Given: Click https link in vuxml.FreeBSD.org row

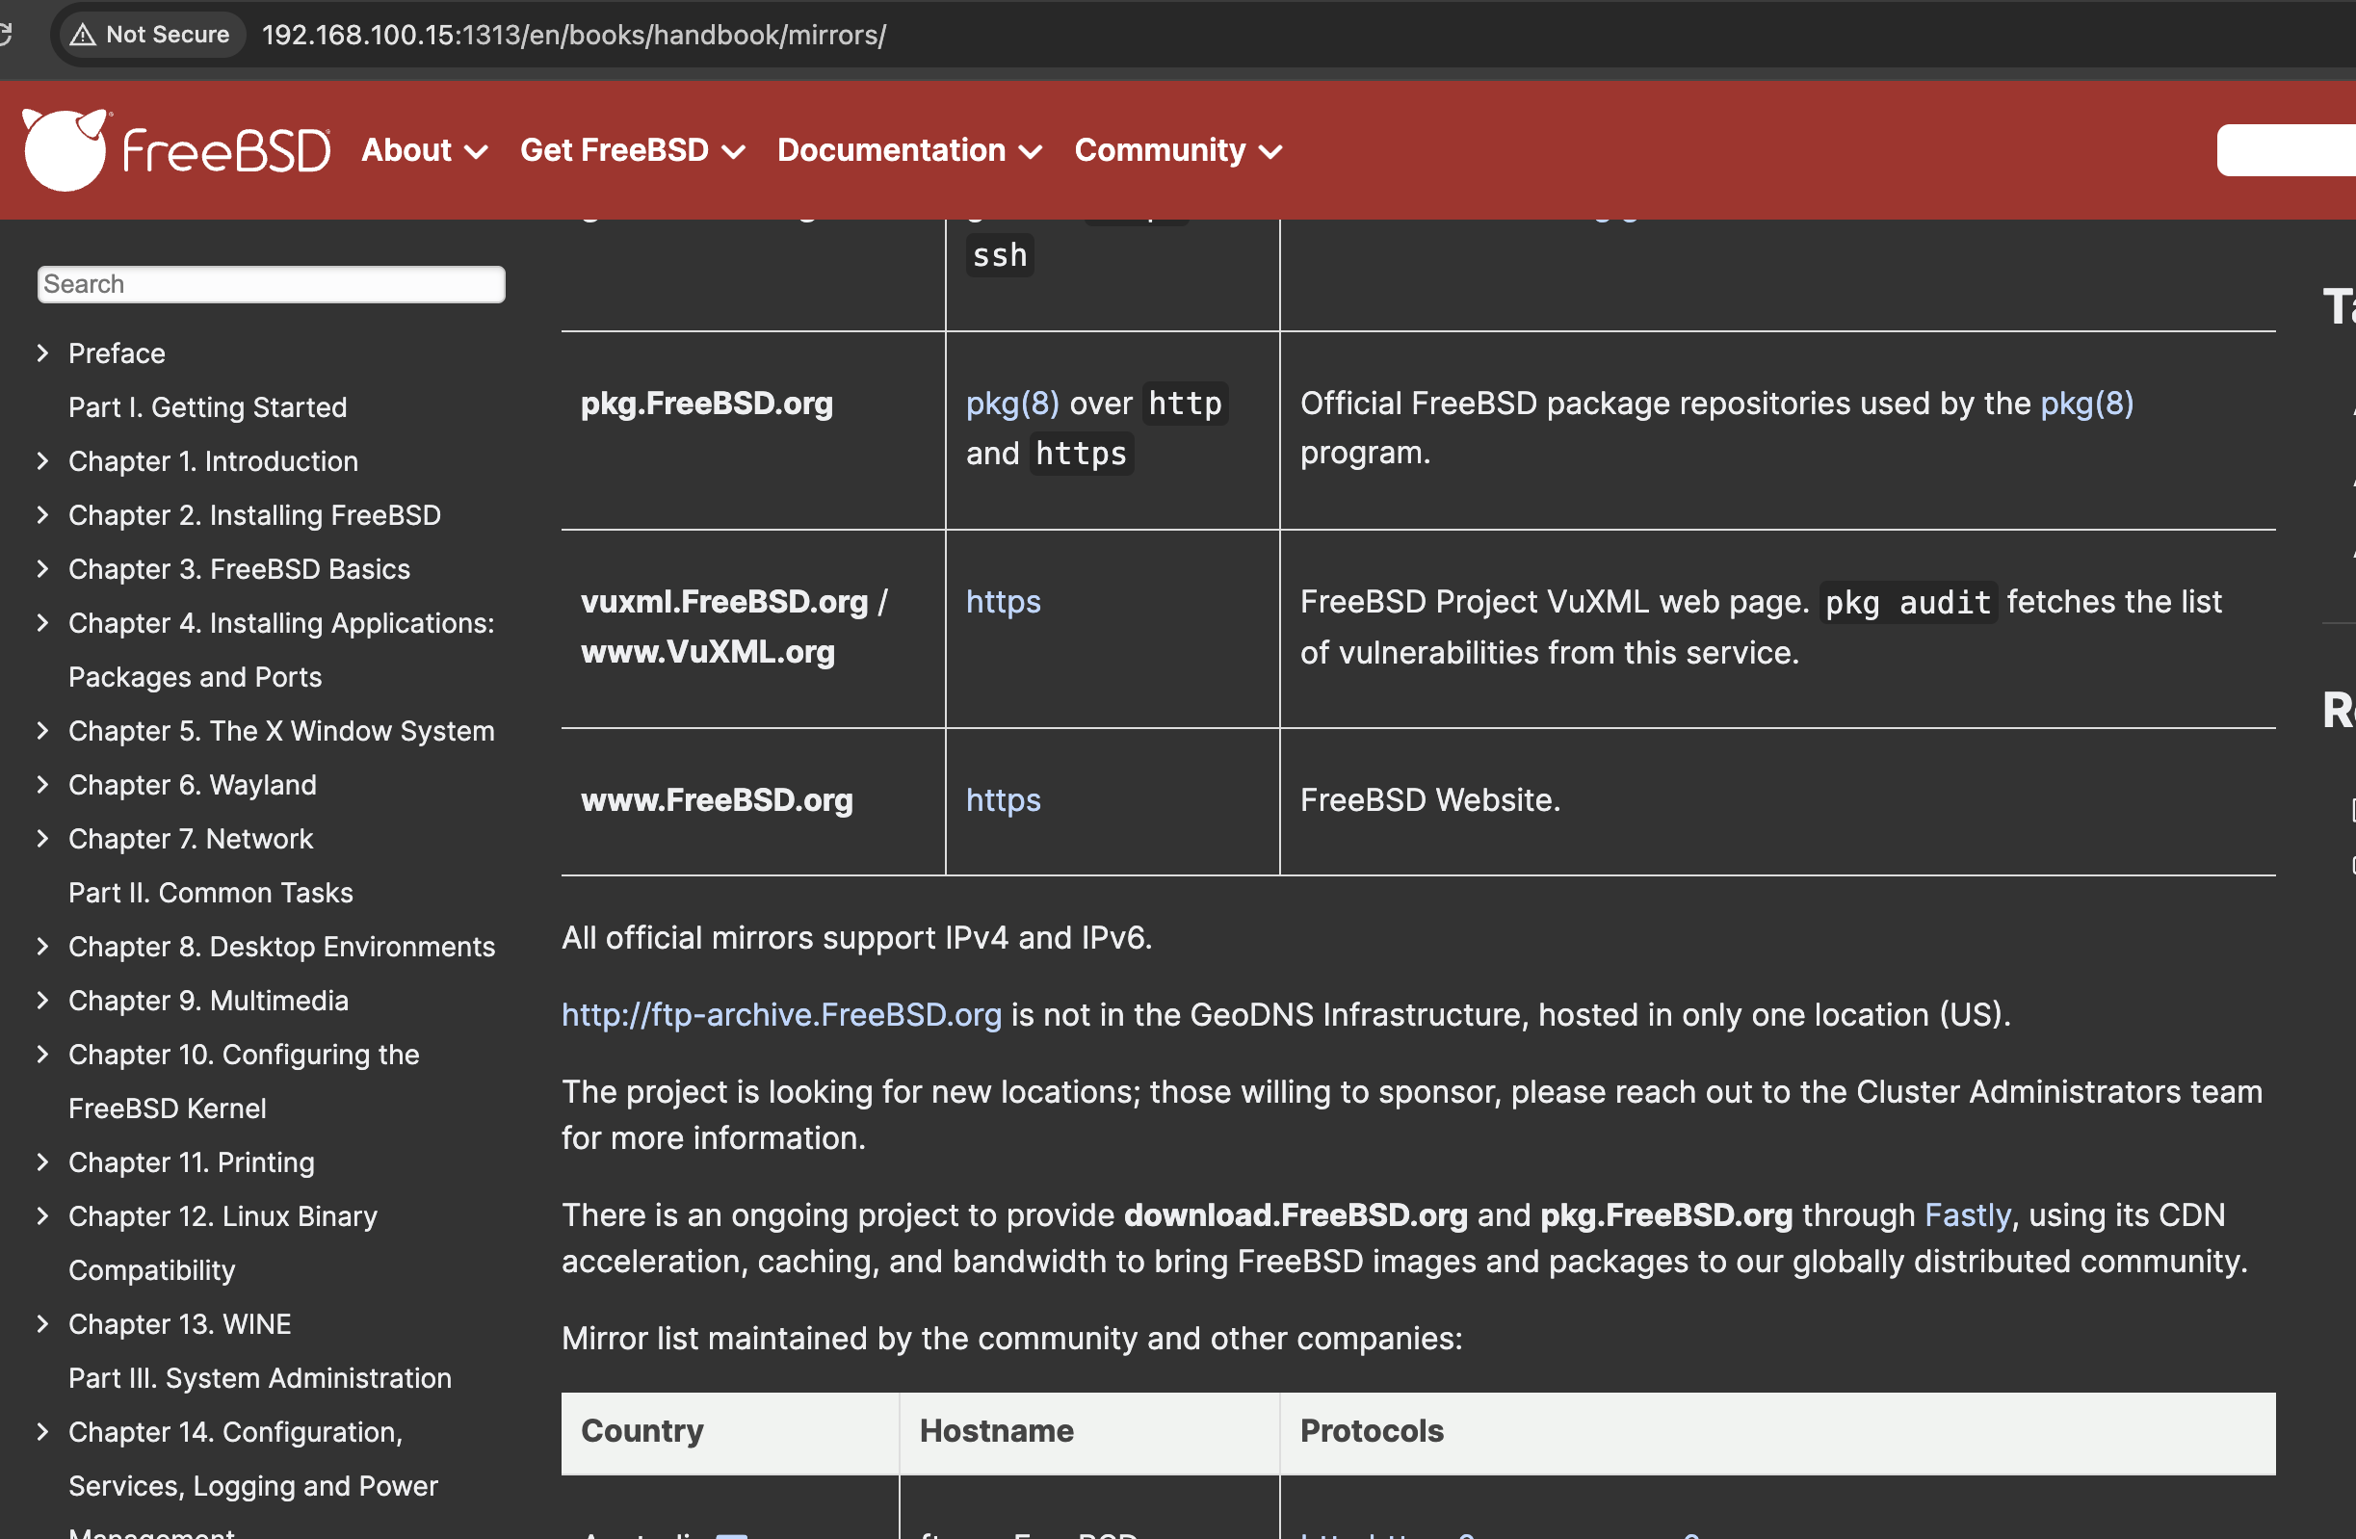Looking at the screenshot, I should point(1004,602).
